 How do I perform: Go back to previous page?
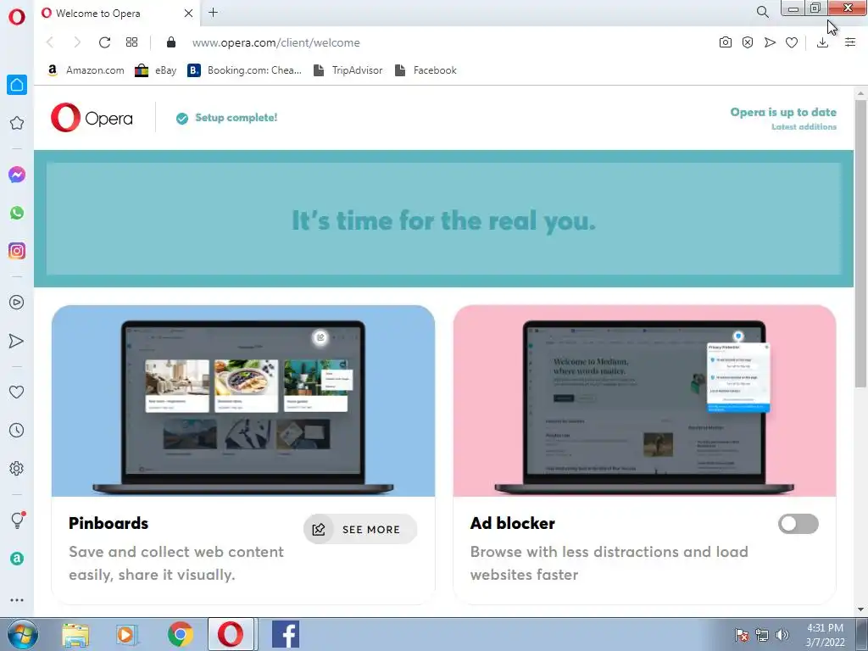50,42
